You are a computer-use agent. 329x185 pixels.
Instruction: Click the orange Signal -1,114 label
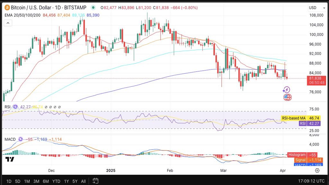coord(308,160)
